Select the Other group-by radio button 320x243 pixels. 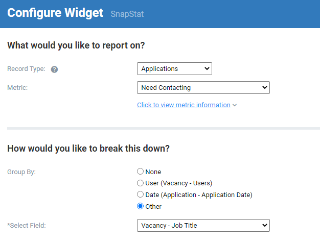point(140,206)
